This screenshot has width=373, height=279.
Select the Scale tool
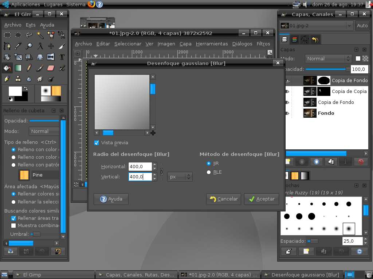coord(18,57)
